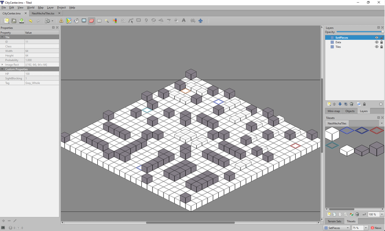Click the News button in status bar
This screenshot has width=385, height=231.
coord(377,228)
